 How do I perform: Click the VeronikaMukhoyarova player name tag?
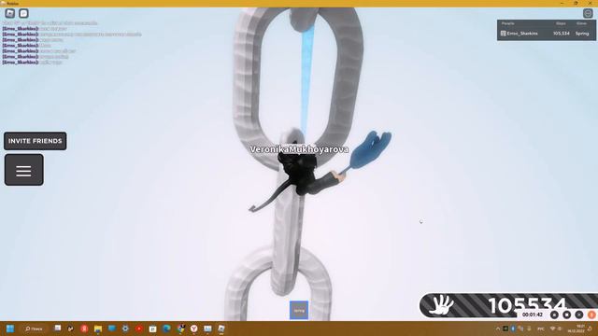coord(299,149)
